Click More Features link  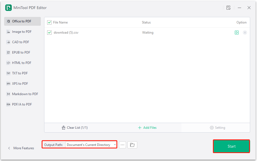24,148
